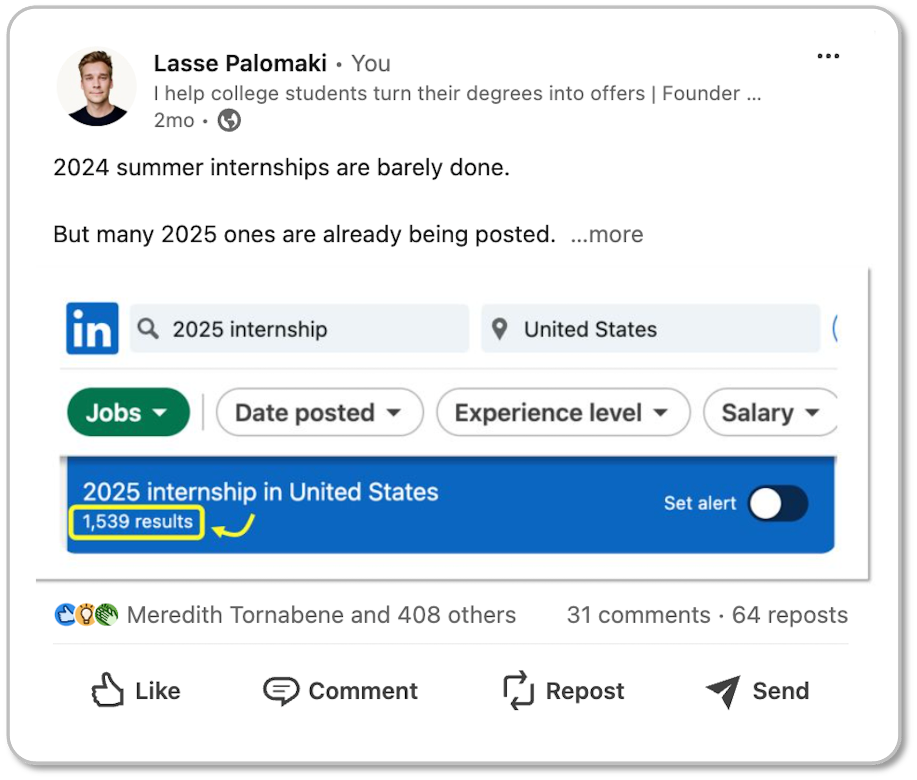Send post via paper plane icon
917x780 pixels.
[x=723, y=691]
